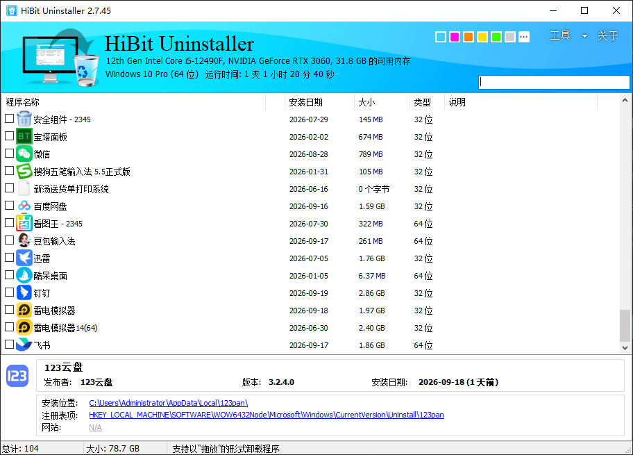Click the 豆包输入法 avatar icon

click(24, 241)
